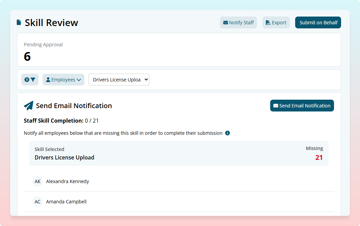This screenshot has width=360, height=226.
Task: Click the red Missing count of 21
Action: coord(319,157)
